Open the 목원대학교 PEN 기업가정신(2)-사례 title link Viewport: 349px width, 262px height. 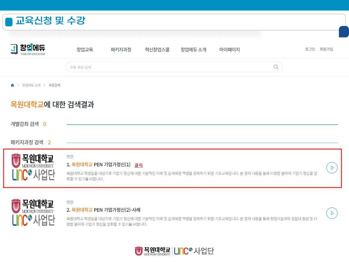click(103, 210)
